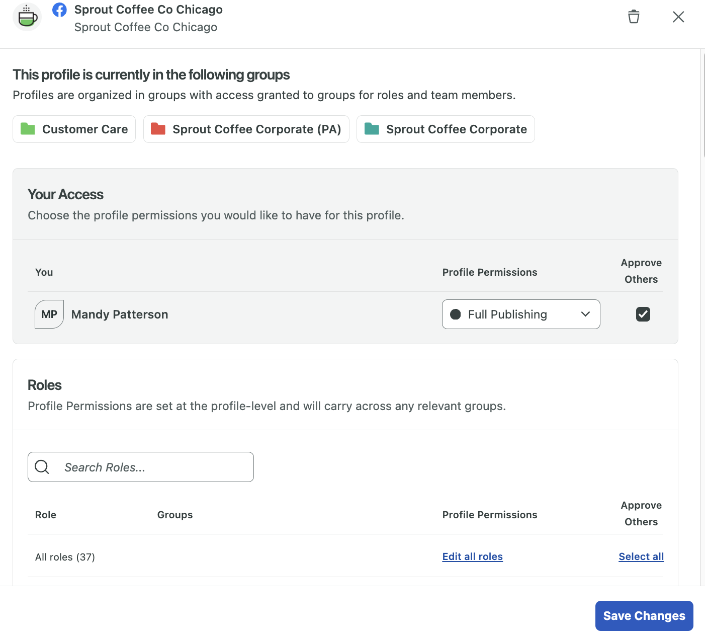This screenshot has height=634, width=705.
Task: Click the Mandy Patterson name
Action: pos(120,314)
